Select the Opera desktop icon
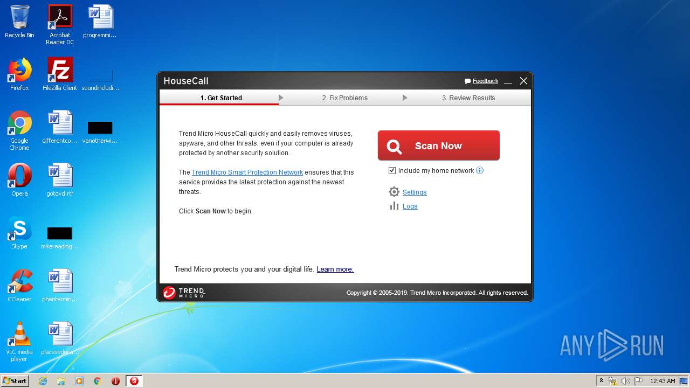690x388 pixels. (x=19, y=180)
